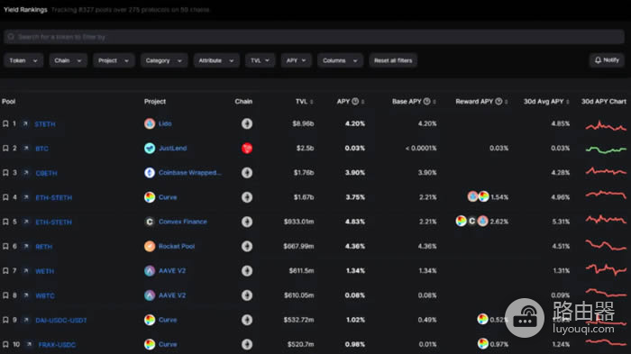This screenshot has width=631, height=354.
Task: Sort by 30d Avg APY header
Action: (546, 102)
